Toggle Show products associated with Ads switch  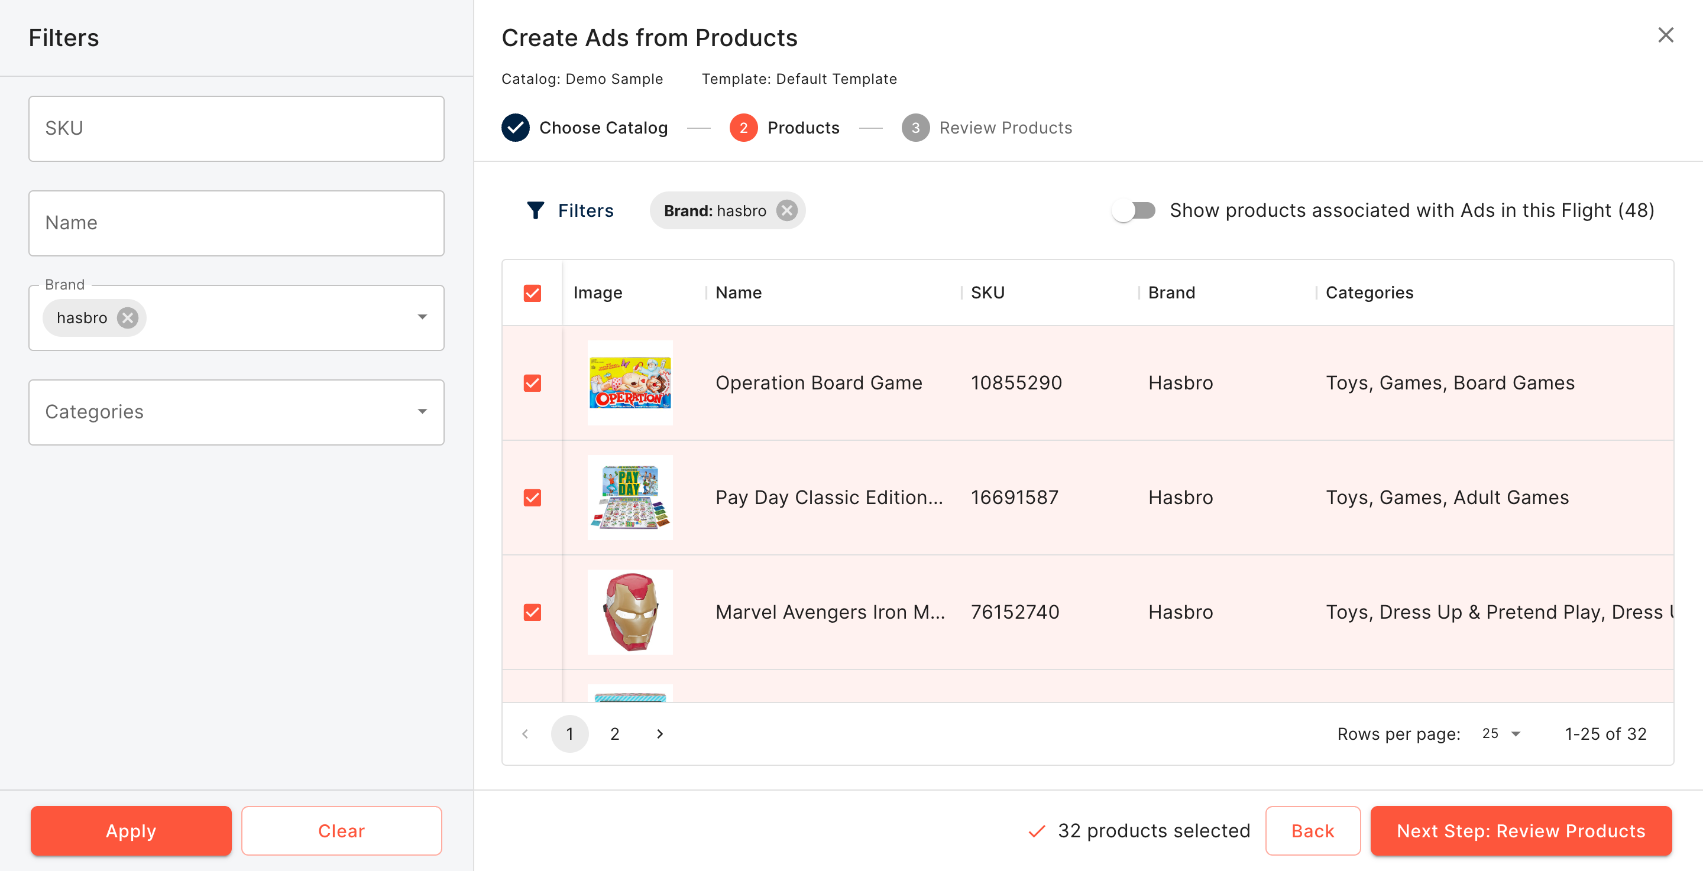pyautogui.click(x=1133, y=210)
